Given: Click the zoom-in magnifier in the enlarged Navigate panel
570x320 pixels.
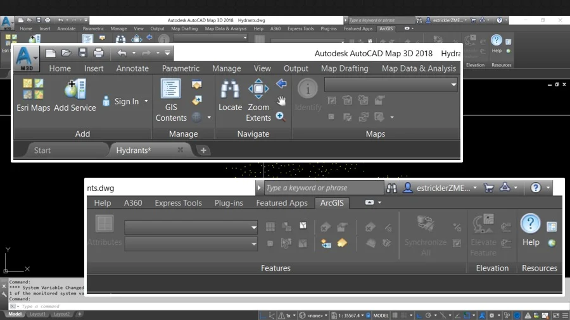Looking at the screenshot, I should tap(281, 116).
